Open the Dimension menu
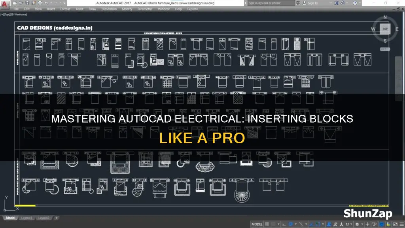This screenshot has height=228, width=405. [x=109, y=9]
